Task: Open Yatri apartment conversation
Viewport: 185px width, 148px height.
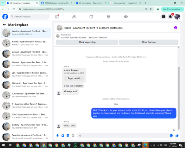Action: click(26, 116)
